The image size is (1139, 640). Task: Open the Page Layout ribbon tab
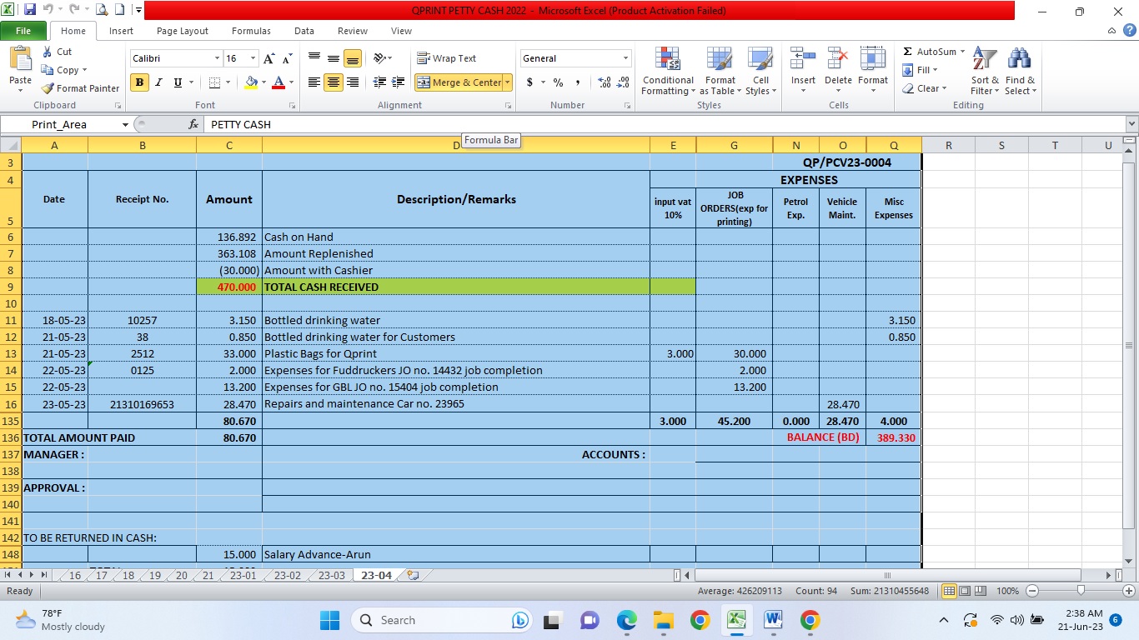(183, 31)
